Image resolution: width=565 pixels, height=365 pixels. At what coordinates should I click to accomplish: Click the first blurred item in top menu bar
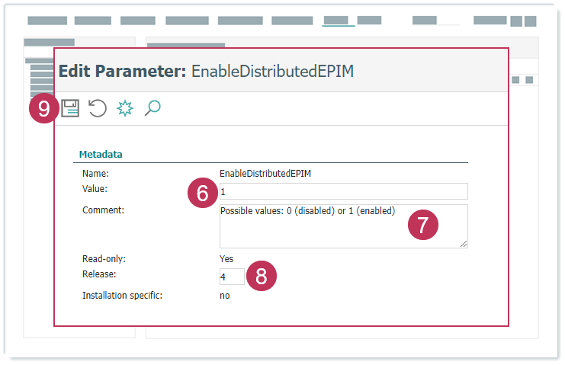click(x=47, y=21)
